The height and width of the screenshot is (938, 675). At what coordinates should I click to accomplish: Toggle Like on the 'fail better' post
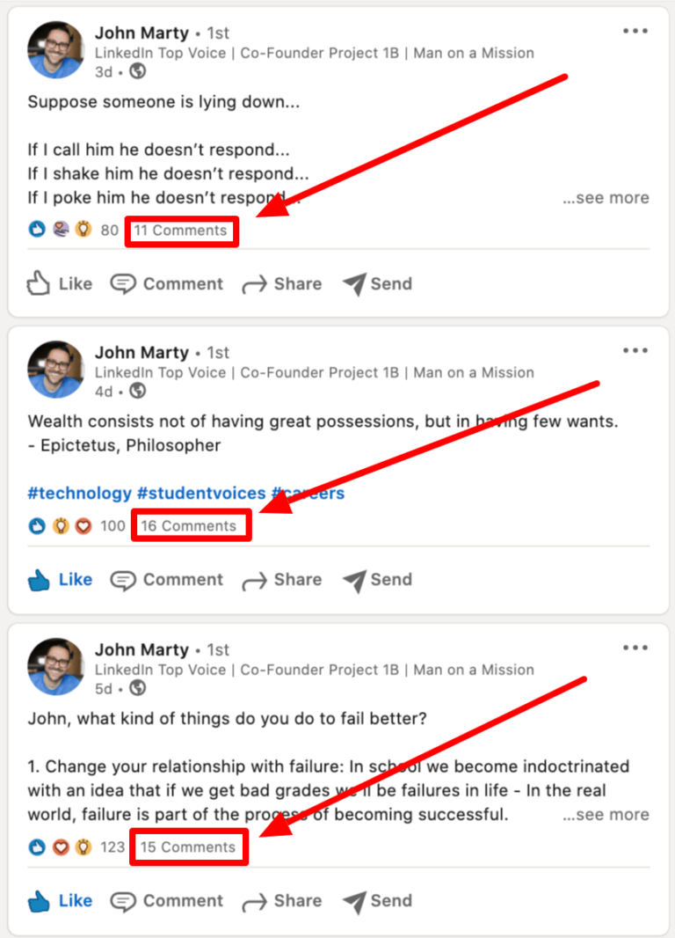[x=59, y=900]
